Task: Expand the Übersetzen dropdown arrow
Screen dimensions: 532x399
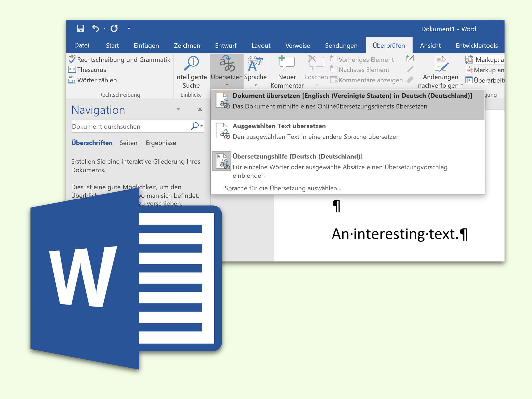Action: pyautogui.click(x=227, y=85)
